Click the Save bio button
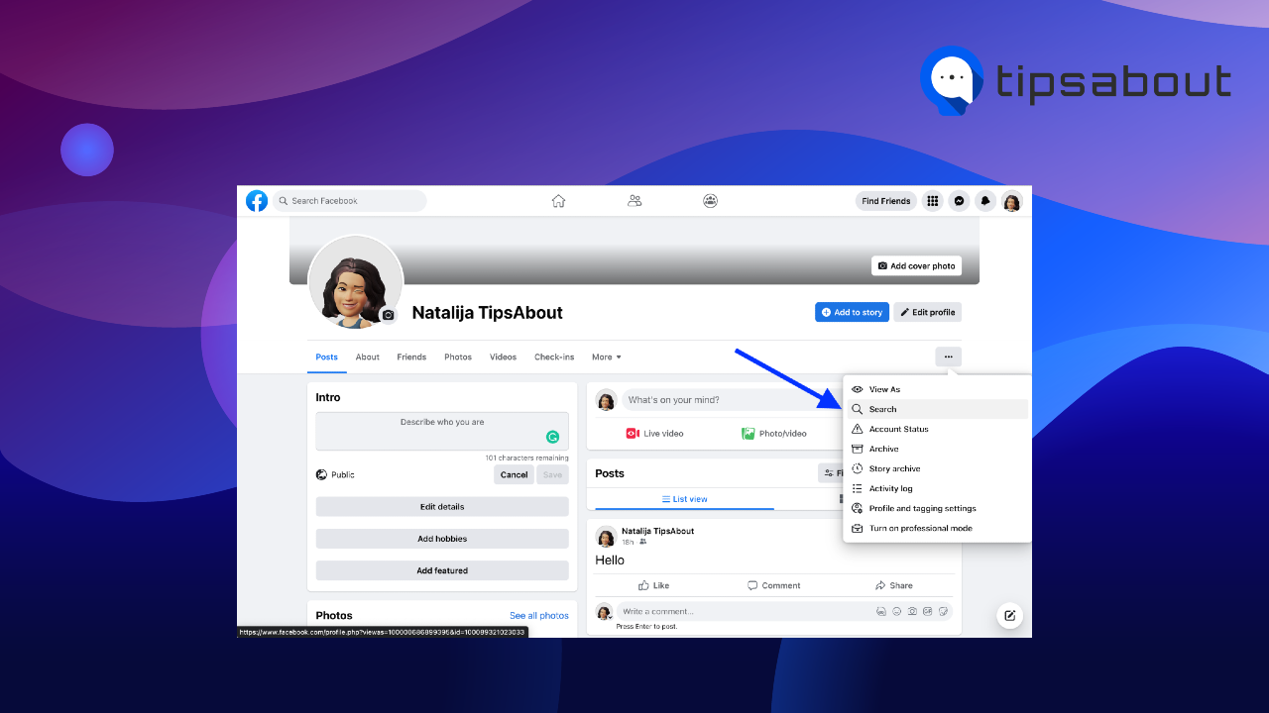Image resolution: width=1269 pixels, height=713 pixels. pyautogui.click(x=552, y=474)
